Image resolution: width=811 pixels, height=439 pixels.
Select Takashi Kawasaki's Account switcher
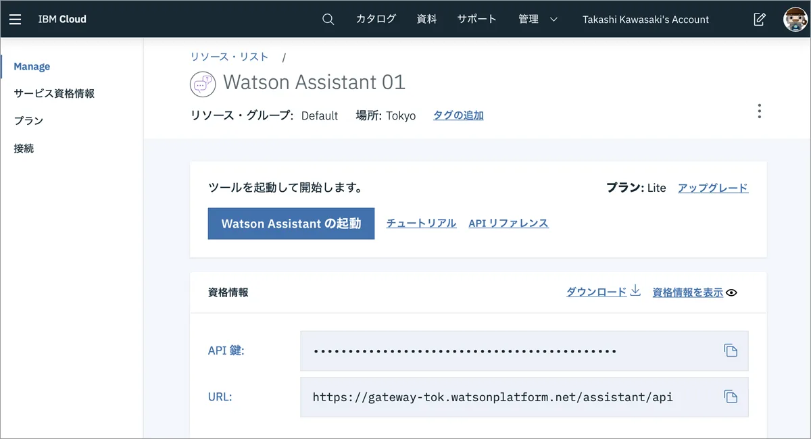pos(645,20)
